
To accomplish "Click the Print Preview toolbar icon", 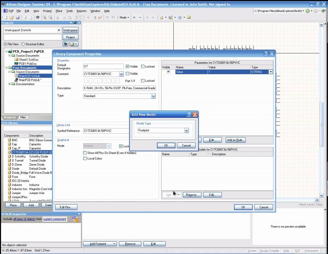I will 30,18.
